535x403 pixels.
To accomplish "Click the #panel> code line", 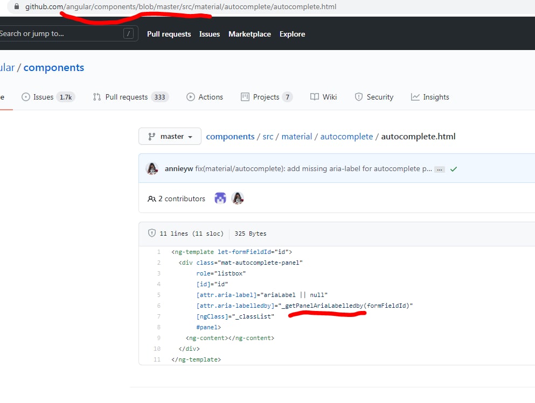I will [209, 327].
